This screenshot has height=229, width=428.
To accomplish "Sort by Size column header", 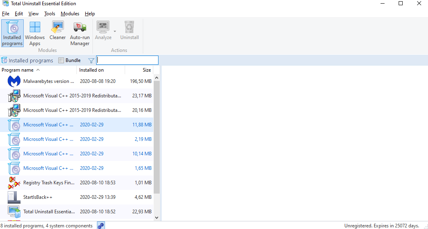I will click(139, 70).
